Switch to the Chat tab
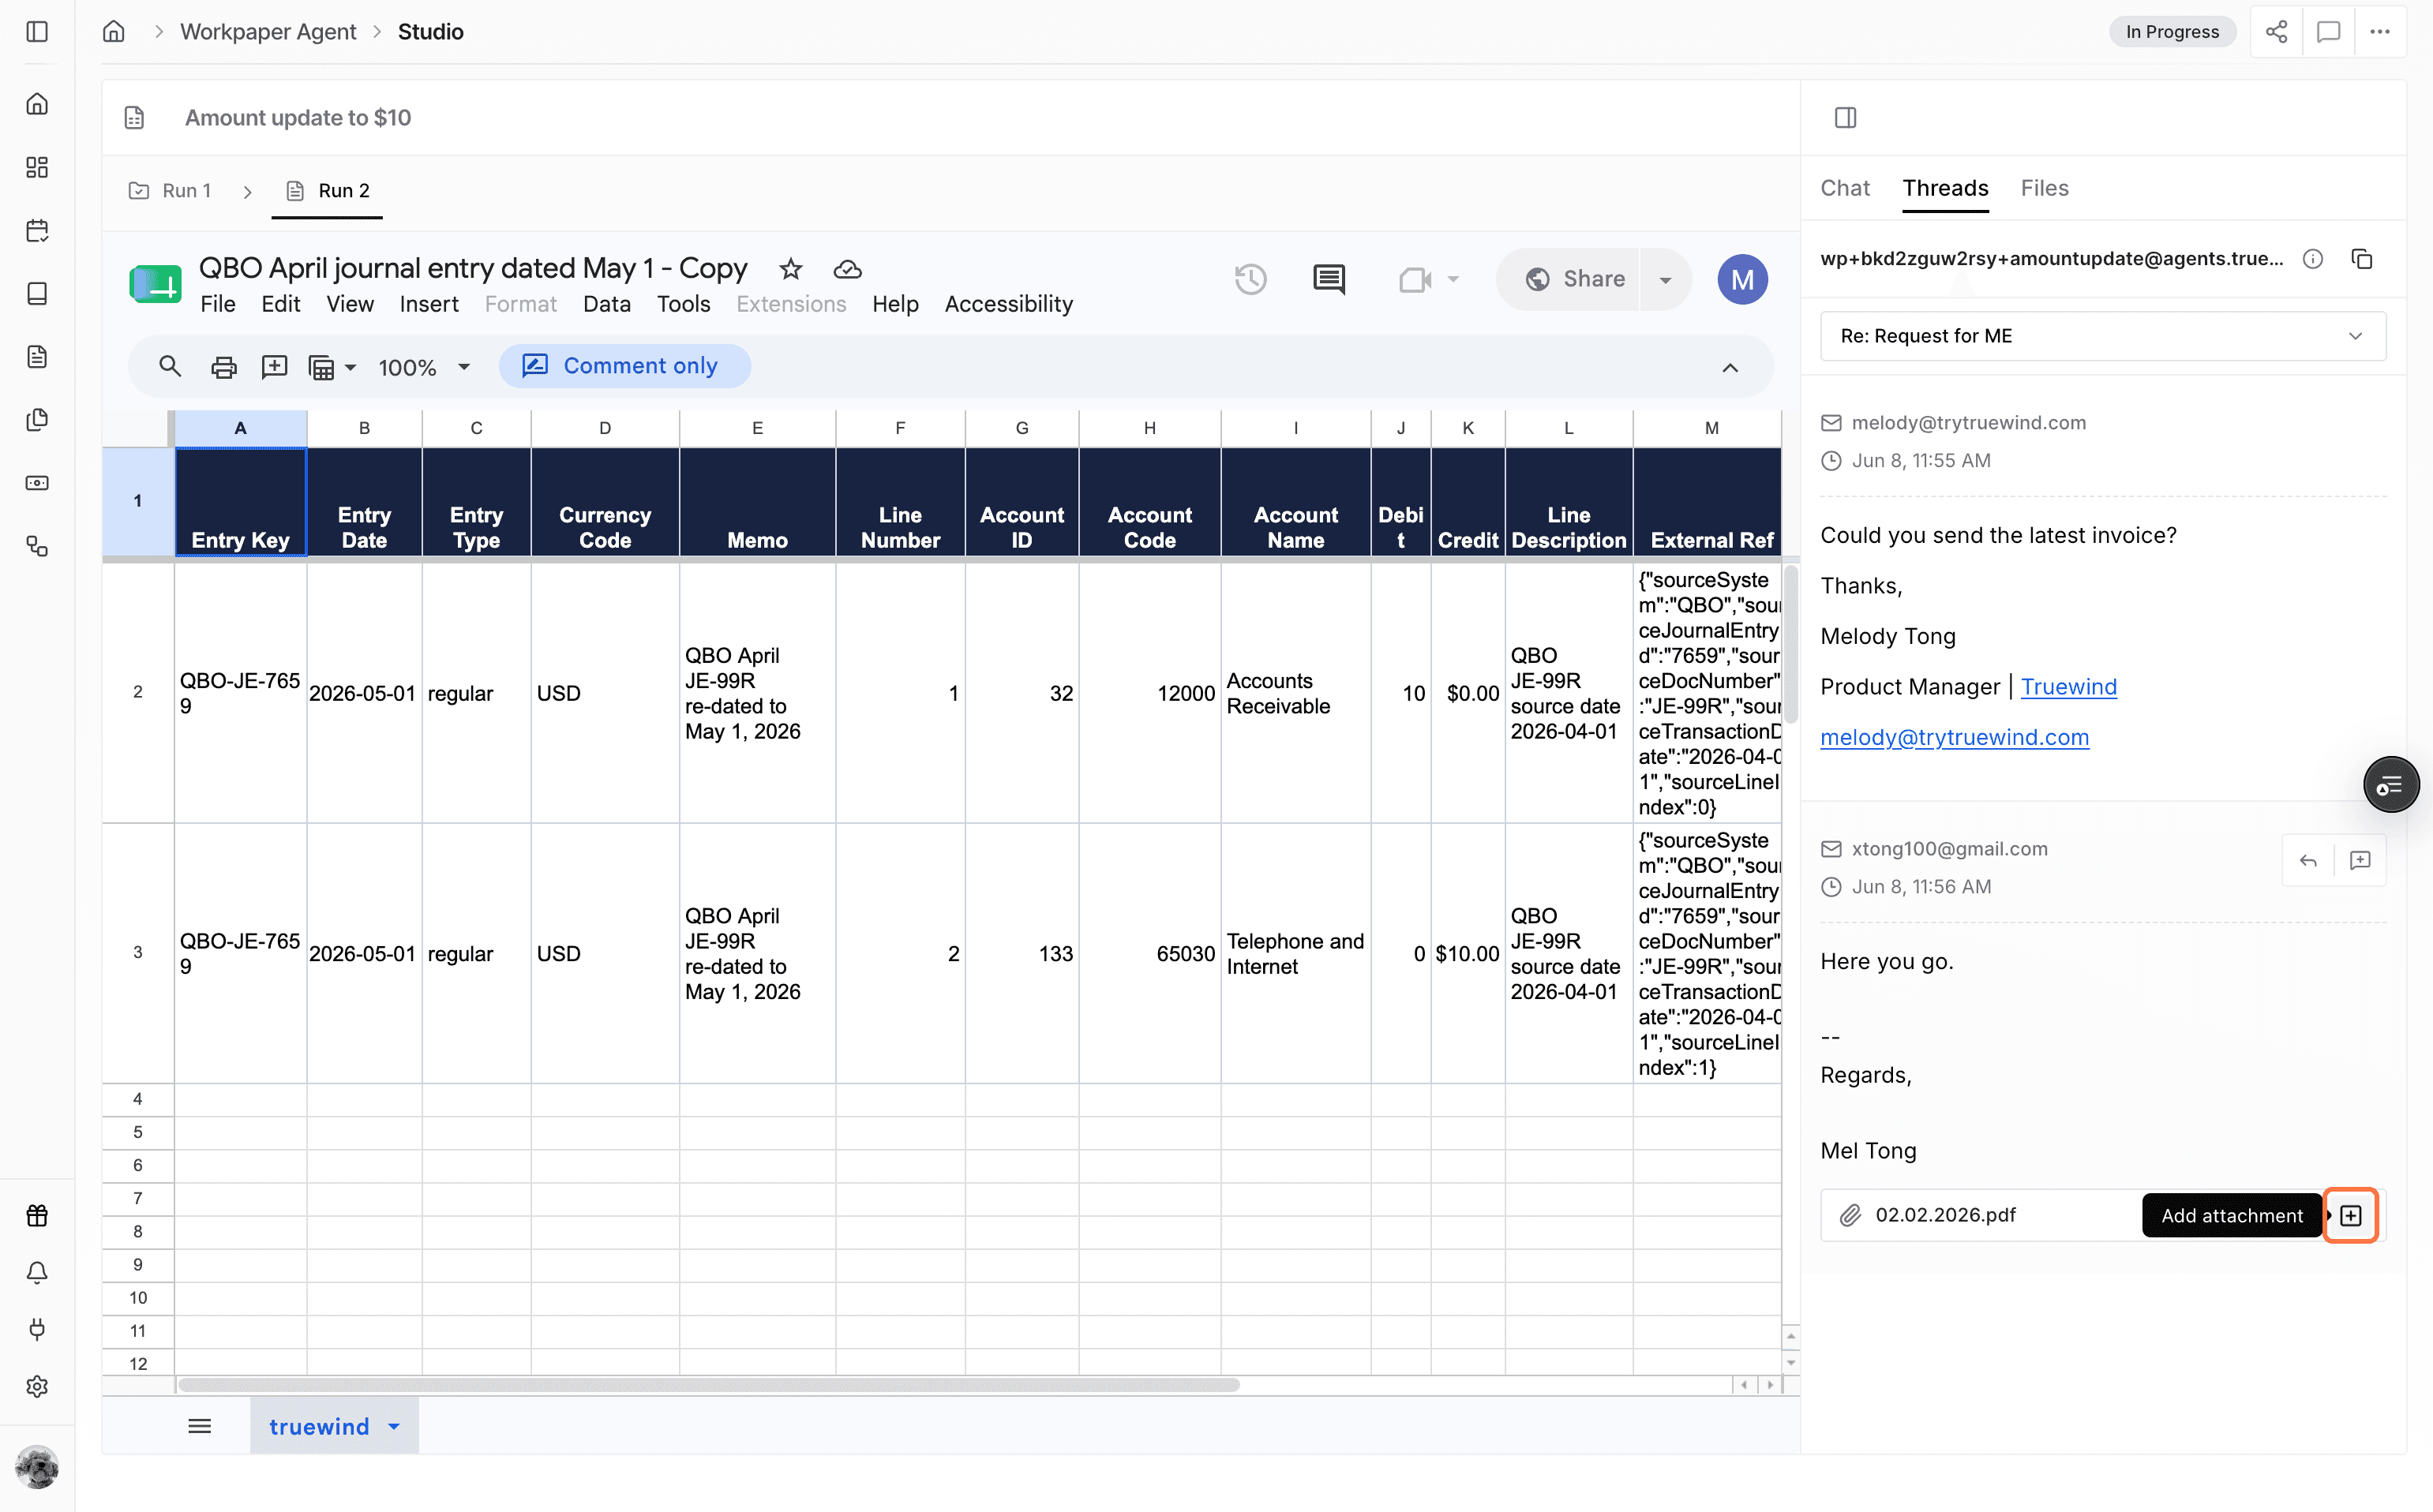The width and height of the screenshot is (2433, 1512). (x=1844, y=188)
